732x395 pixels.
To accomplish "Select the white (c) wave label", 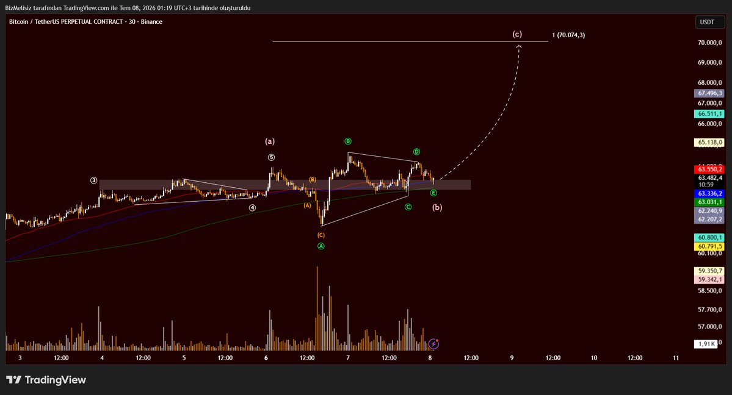I will point(516,34).
